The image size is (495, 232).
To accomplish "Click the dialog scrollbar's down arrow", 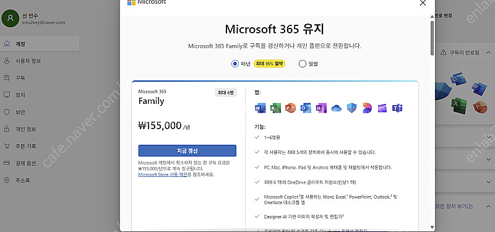I will (432, 226).
